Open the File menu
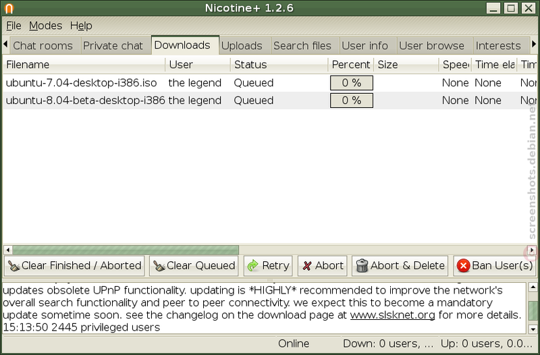Image resolution: width=540 pixels, height=355 pixels. 13,26
